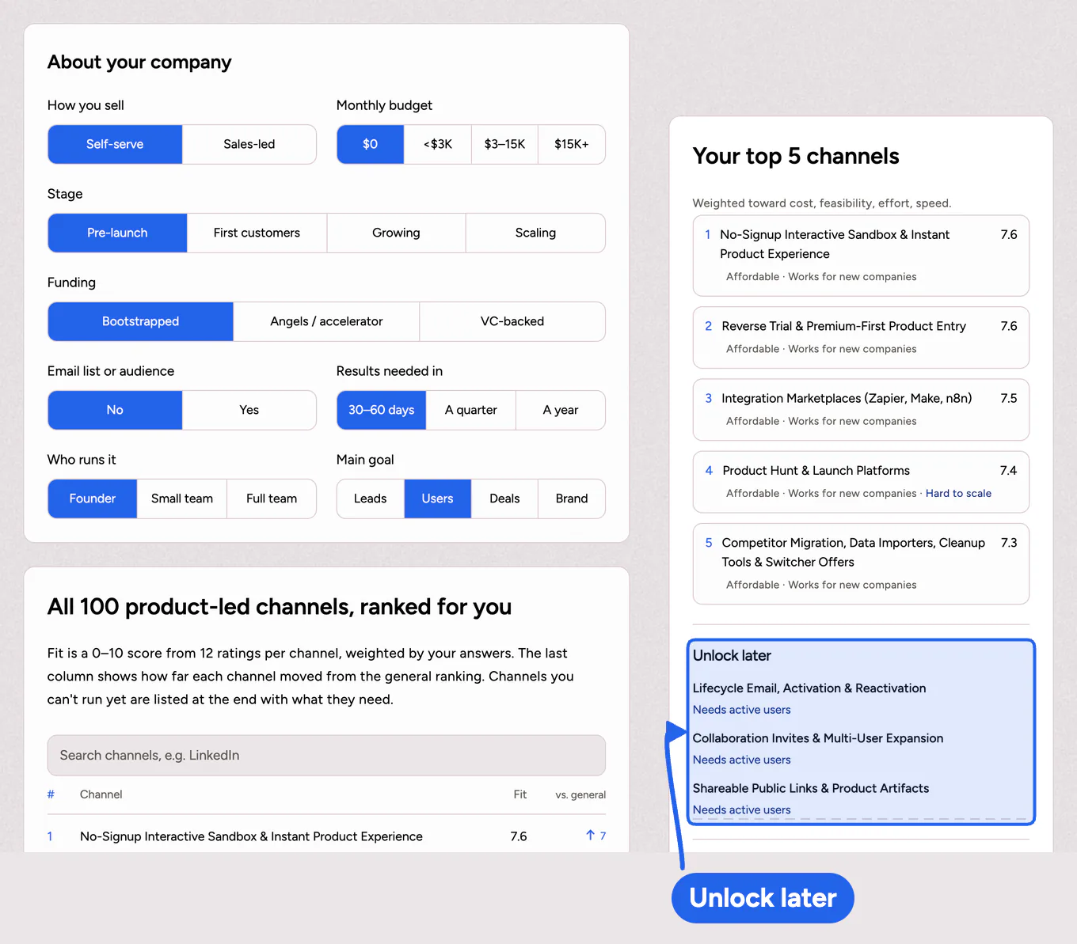The height and width of the screenshot is (944, 1077).
Task: Pick the <$3K monthly budget
Action: [x=438, y=144]
